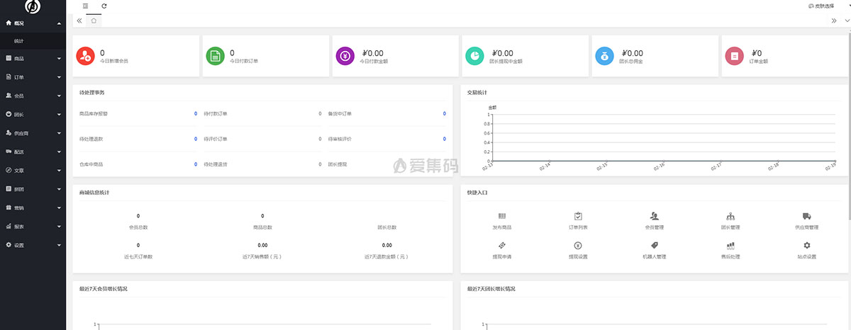Expand the 会员 sidebar menu

[x=33, y=96]
